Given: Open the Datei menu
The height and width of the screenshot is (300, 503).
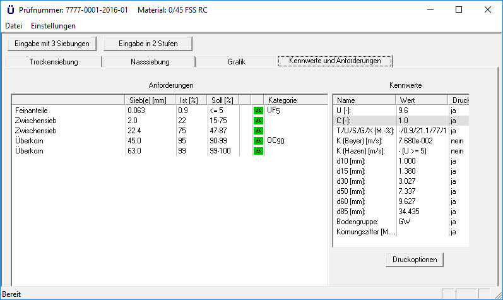Looking at the screenshot, I should tap(13, 26).
